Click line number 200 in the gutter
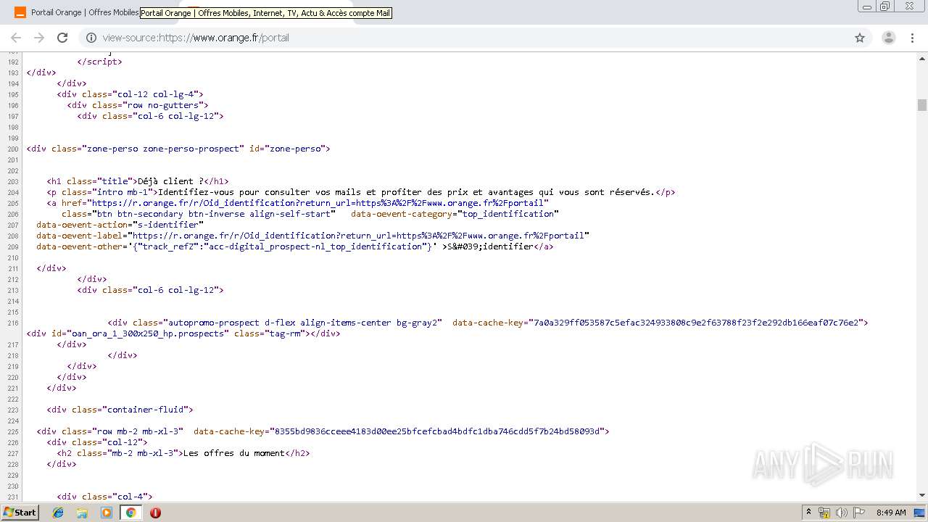 [12, 149]
